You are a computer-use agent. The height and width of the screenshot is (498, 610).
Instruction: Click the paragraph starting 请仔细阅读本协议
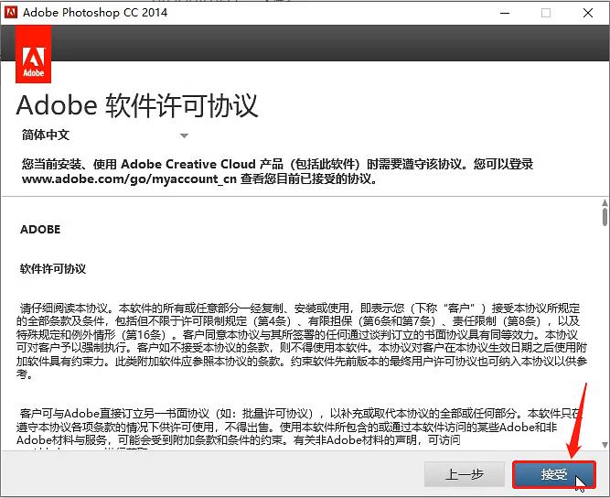click(302, 341)
